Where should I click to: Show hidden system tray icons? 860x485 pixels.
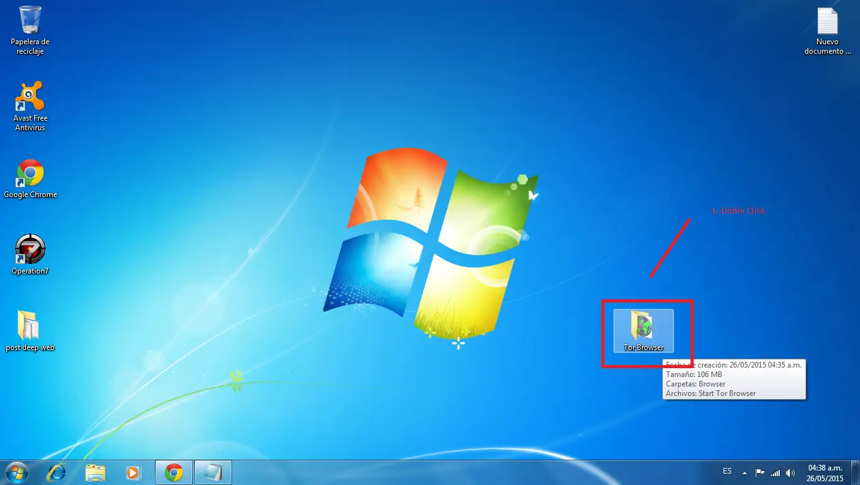click(744, 472)
